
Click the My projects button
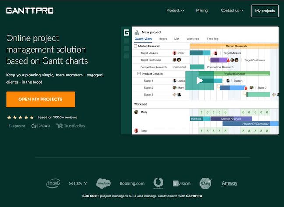coord(265,11)
